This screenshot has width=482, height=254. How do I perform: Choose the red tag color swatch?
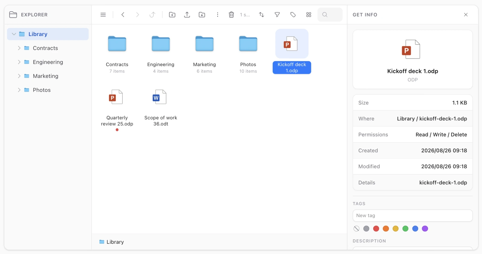tap(376, 229)
